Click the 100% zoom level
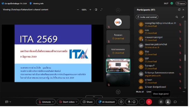This screenshot has width=189, height=107. [84, 10]
